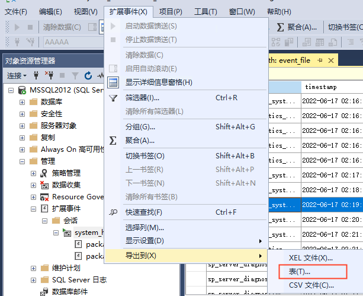Image resolution: width=363 pixels, height=296 pixels.
Task: Click the Refresh icon in Object Explorer toolbar
Action: click(88, 75)
